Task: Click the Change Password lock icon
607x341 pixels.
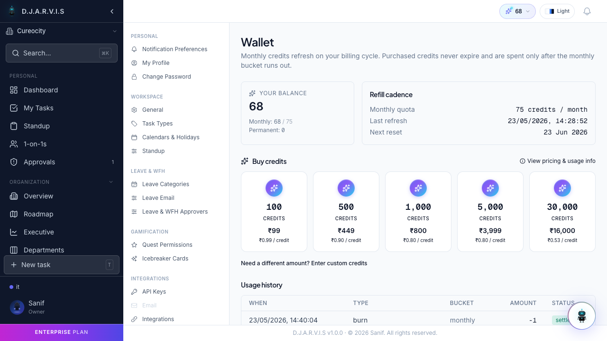Action: click(134, 77)
